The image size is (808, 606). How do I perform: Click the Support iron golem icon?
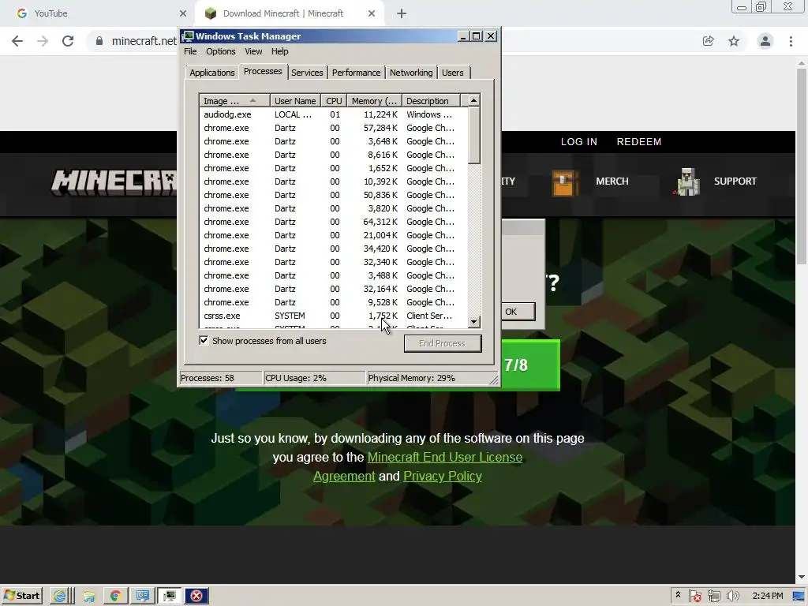(x=687, y=182)
